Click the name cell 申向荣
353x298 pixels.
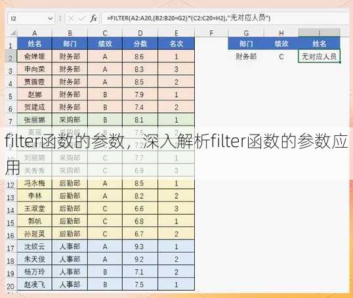point(35,69)
